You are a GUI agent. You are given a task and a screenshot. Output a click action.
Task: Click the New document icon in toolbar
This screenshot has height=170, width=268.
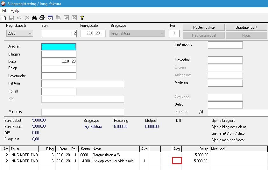point(4,18)
